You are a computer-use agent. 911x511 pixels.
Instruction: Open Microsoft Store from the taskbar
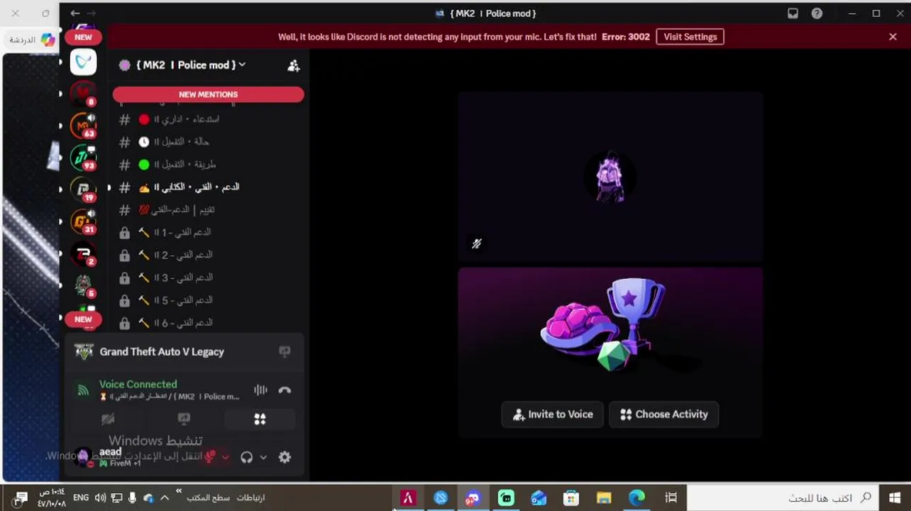[571, 498]
